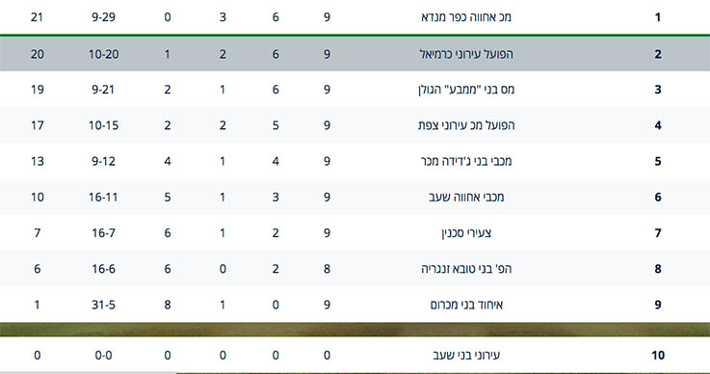710x374 pixels.
Task: Click 21 points value of top team
Action: coord(38,17)
